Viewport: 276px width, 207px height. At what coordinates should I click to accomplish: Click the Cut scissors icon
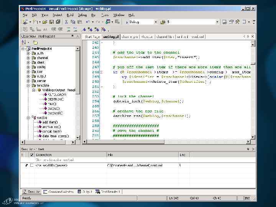click(x=66, y=22)
